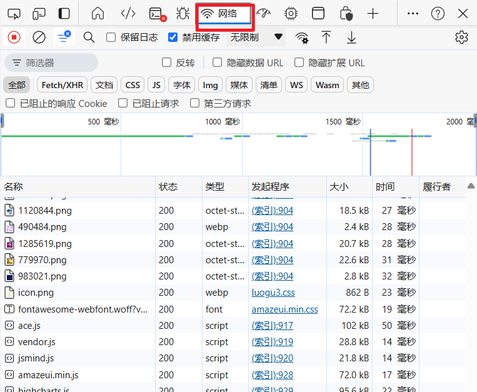Image resolution: width=477 pixels, height=392 pixels.
Task: Switch to the 网络 tab
Action: [224, 14]
